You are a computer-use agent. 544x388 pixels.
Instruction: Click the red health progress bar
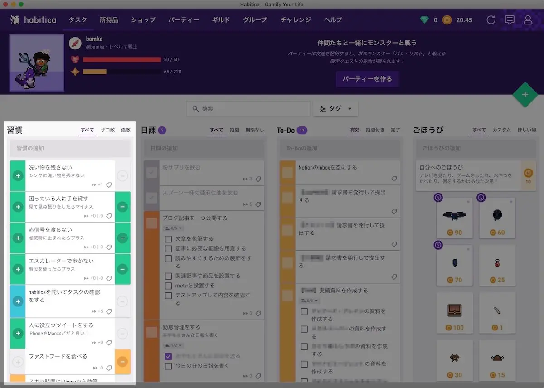[x=122, y=59]
